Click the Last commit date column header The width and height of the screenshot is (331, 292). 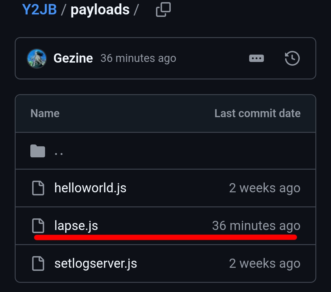(257, 113)
